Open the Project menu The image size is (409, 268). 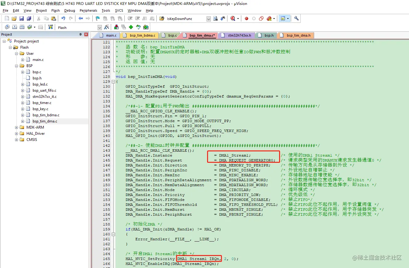coord(42,10)
